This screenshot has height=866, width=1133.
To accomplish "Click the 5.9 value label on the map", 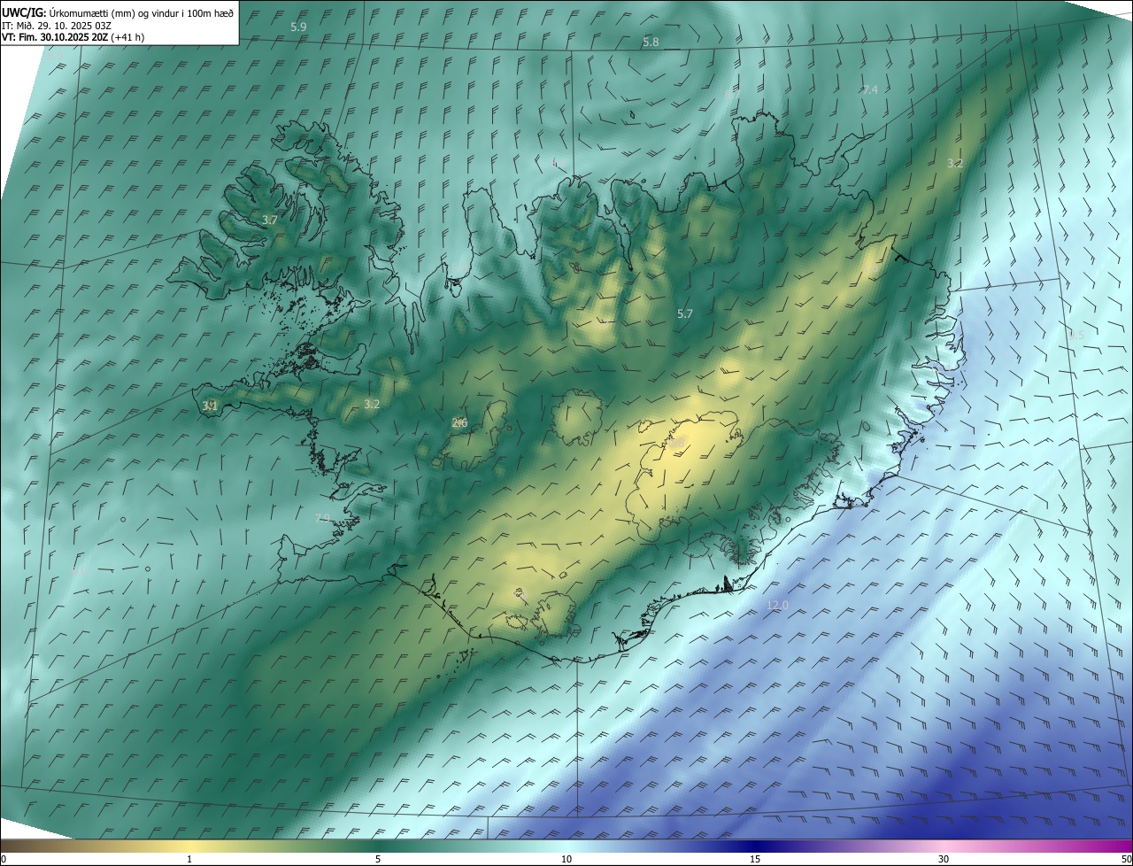I will [298, 27].
